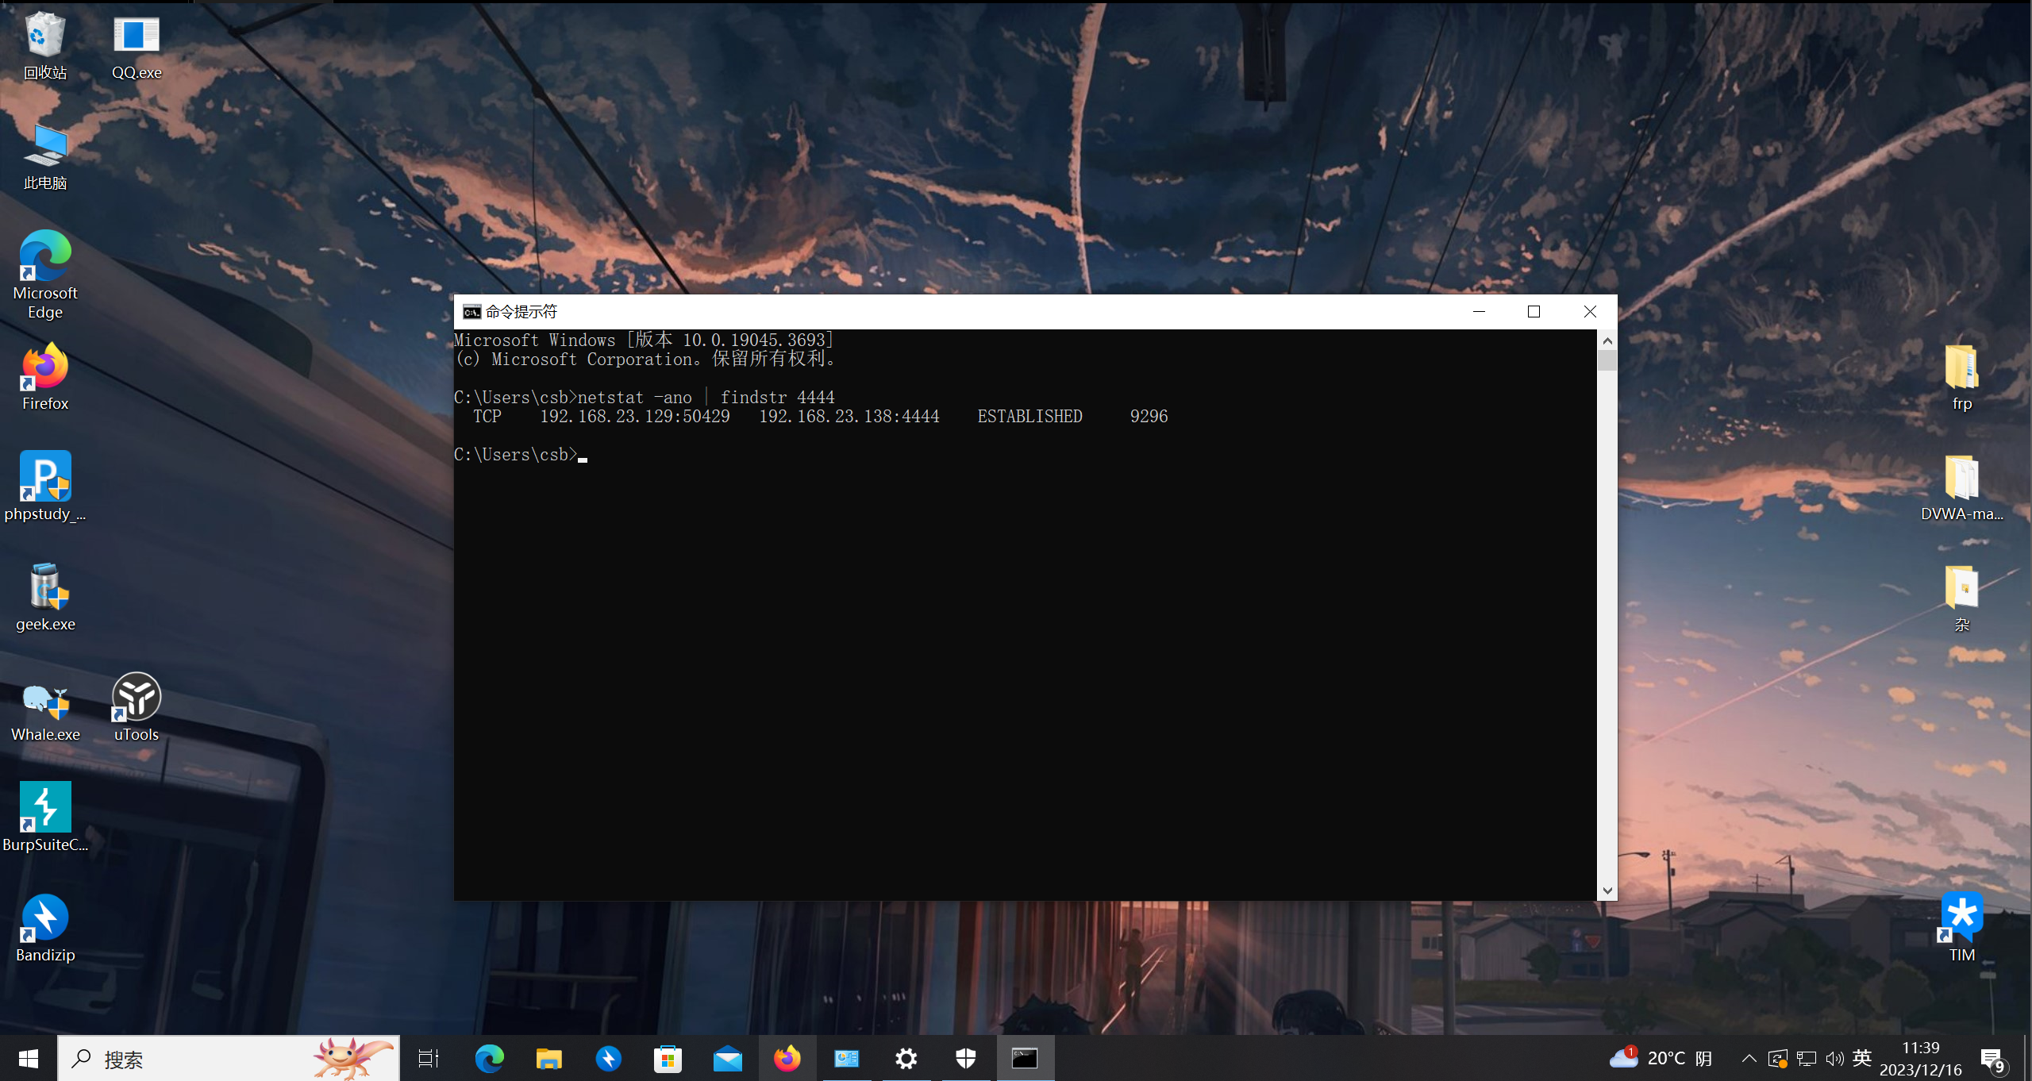Select the Whale.exe desktop icon
The width and height of the screenshot is (2032, 1081).
pos(45,707)
